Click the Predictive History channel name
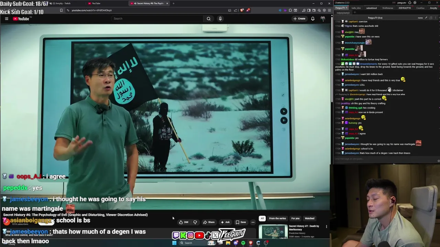Image resolution: width=440 pixels, height=247 pixels. tap(297, 233)
